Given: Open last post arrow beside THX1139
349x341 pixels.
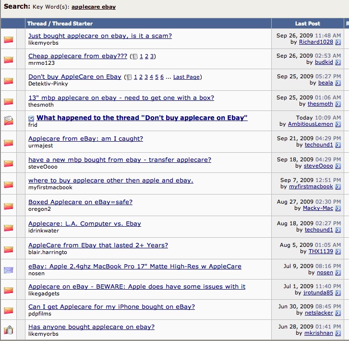Looking at the screenshot, I should 338,252.
